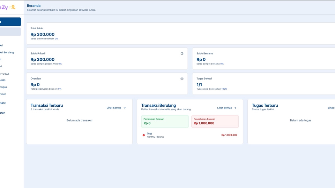335x188 pixels.
Task: Click the app logo in the sidebar header
Action: coord(8,7)
